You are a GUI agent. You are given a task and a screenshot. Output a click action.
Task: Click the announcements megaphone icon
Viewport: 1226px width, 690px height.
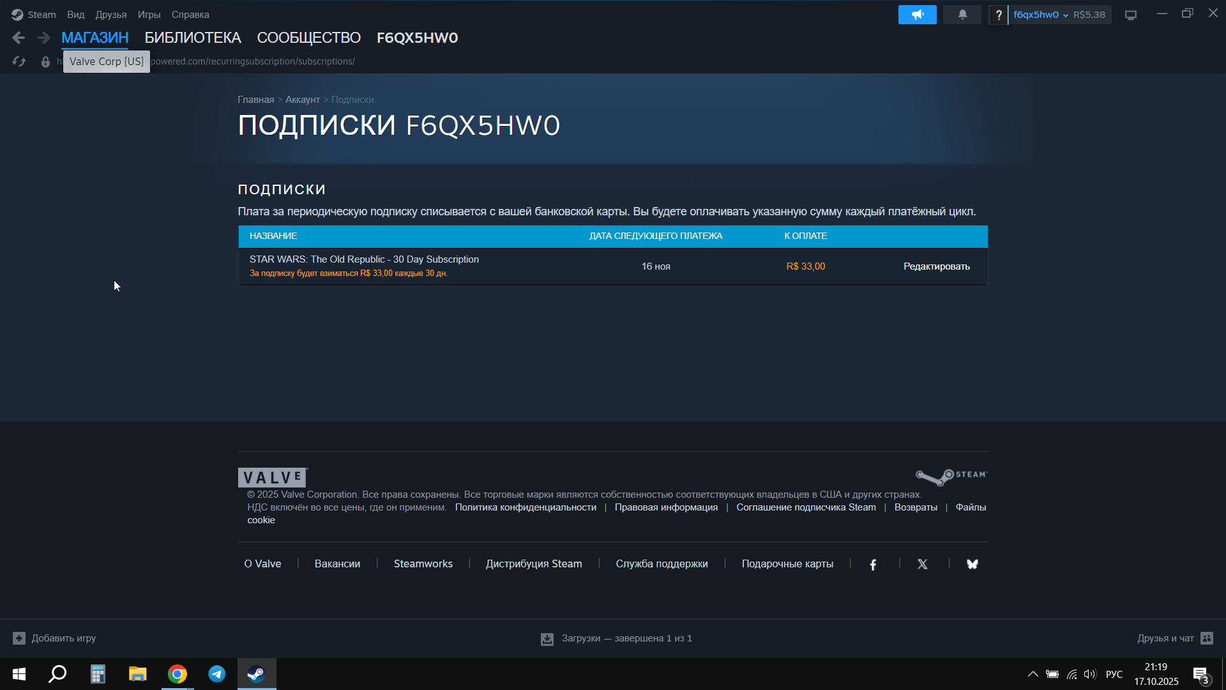[917, 15]
